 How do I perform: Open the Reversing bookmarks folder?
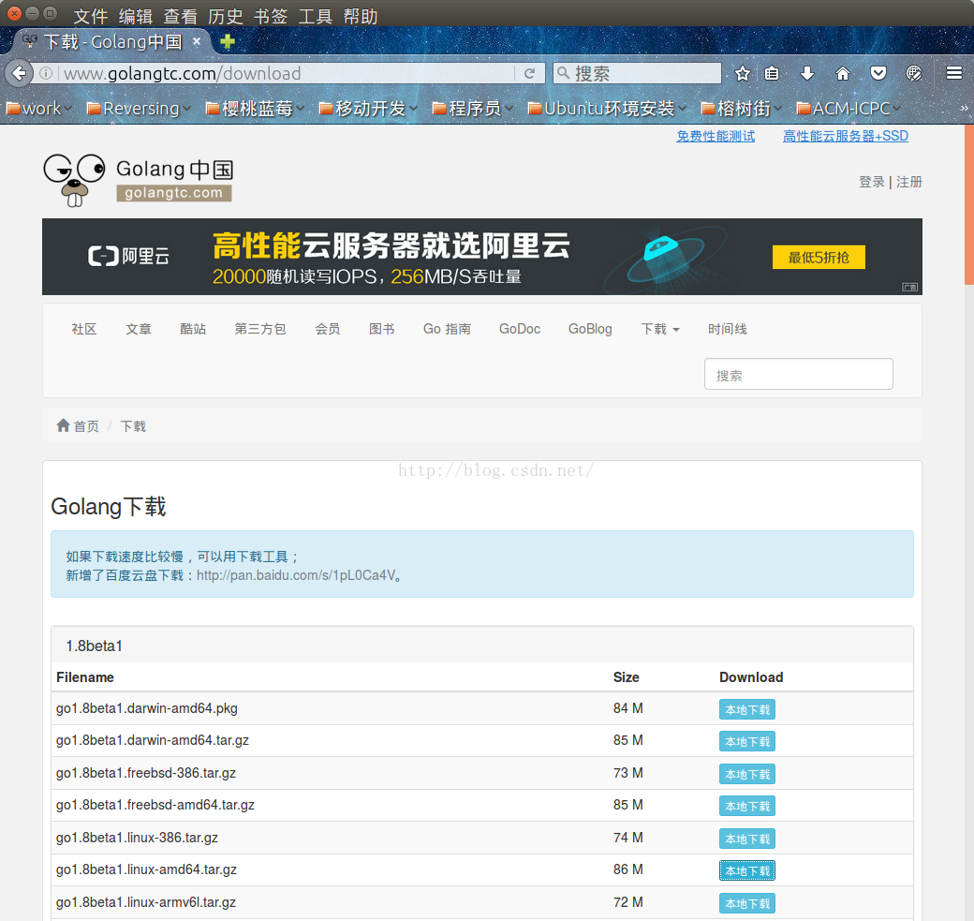click(x=138, y=108)
